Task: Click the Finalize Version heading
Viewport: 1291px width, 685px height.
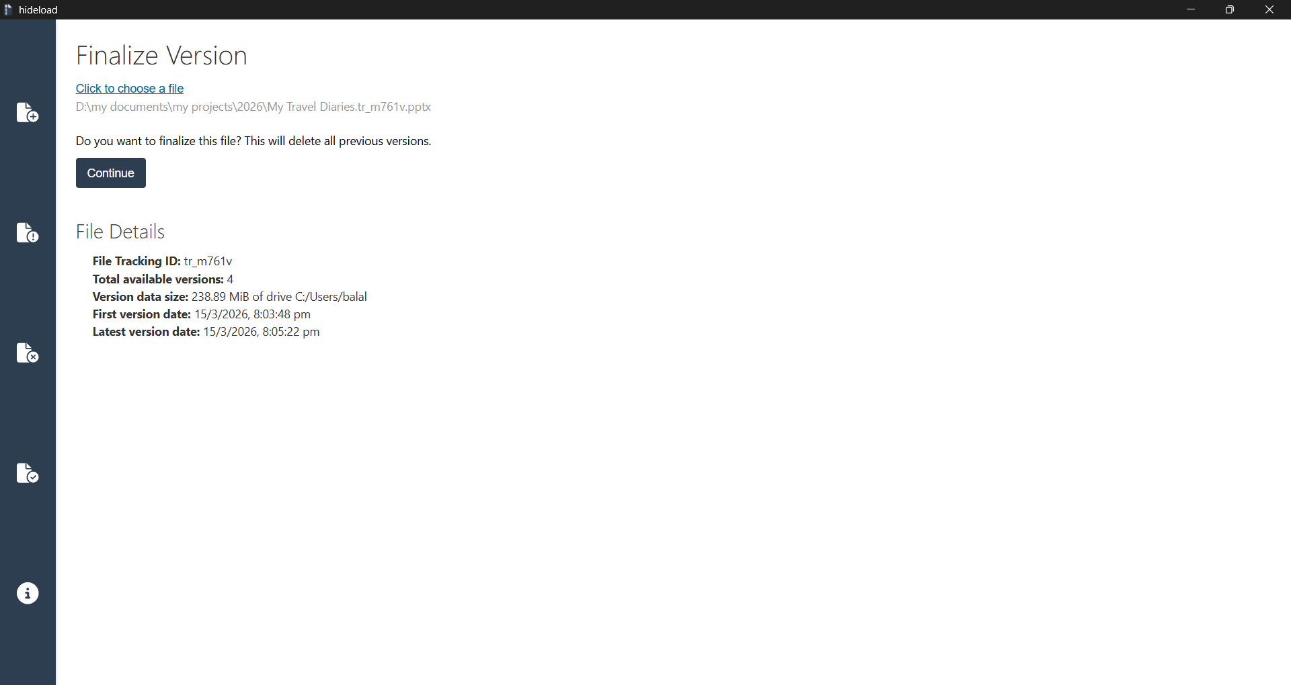Action: 161,56
